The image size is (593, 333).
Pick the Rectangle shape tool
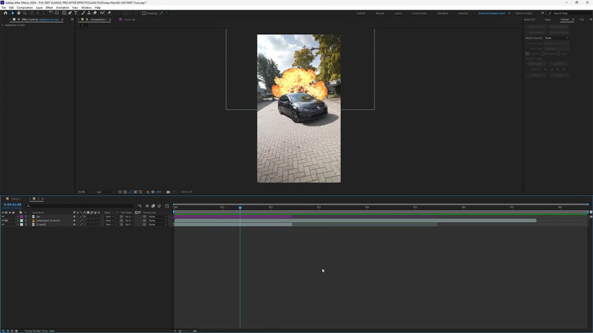63,13
